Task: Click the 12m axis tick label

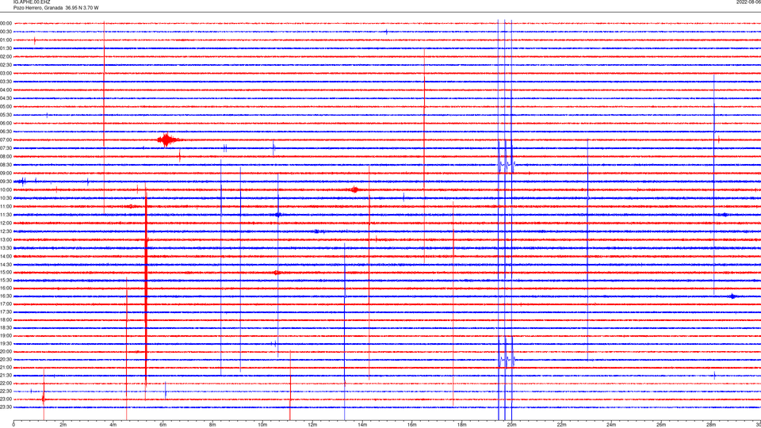Action: 312,425
